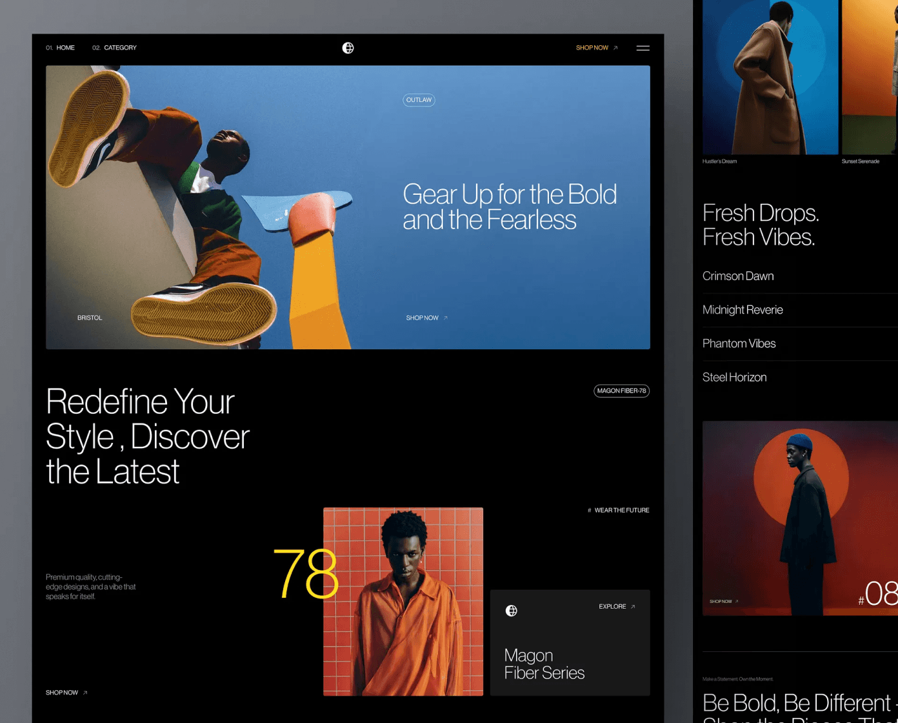The height and width of the screenshot is (723, 898).
Task: Click the globe icon in the Magon Fiber Series card
Action: (511, 611)
